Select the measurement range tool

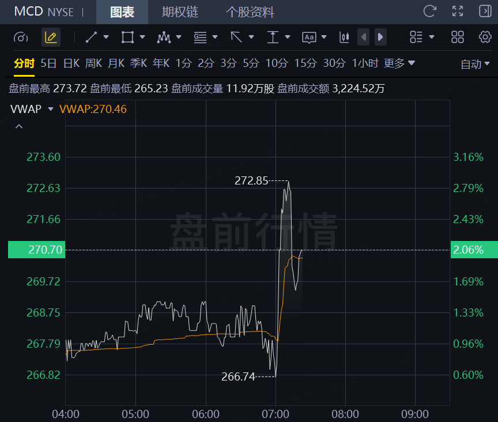(x=273, y=37)
